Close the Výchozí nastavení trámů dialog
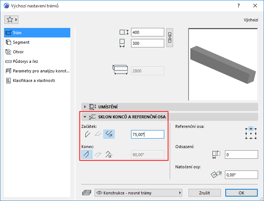 tap(255, 6)
